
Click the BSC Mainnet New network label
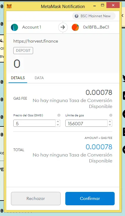click(x=95, y=16)
